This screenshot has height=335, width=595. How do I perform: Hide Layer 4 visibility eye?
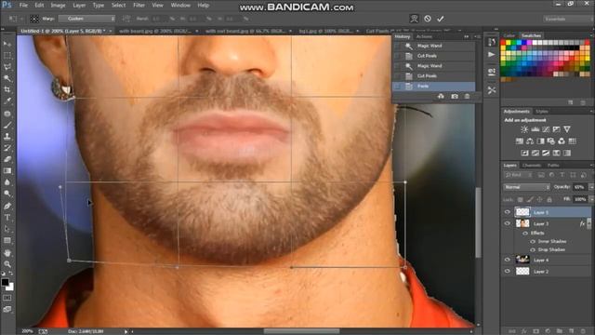pyautogui.click(x=508, y=260)
